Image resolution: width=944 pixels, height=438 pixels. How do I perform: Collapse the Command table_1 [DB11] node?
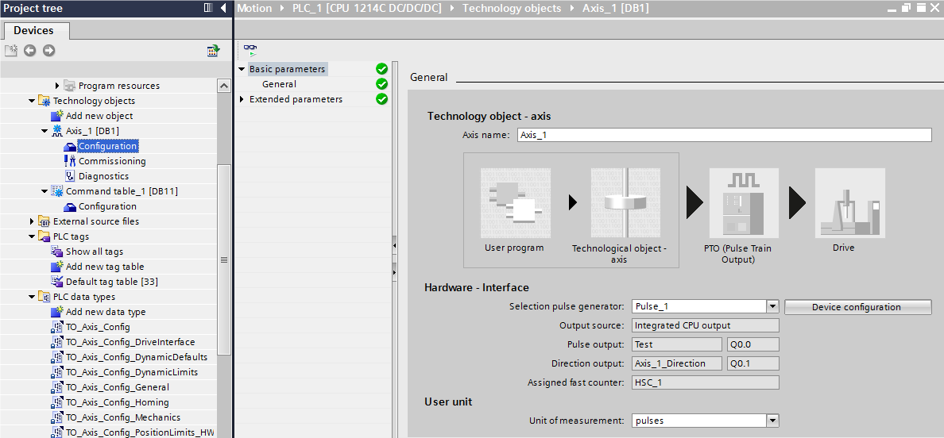tap(44, 191)
